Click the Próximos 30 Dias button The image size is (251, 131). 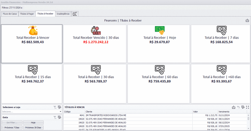(33, 127)
